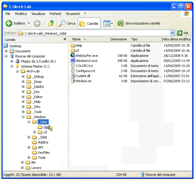This screenshot has width=194, height=180.
Task: Expand the _Debug folder node
Action: click(x=23, y=76)
